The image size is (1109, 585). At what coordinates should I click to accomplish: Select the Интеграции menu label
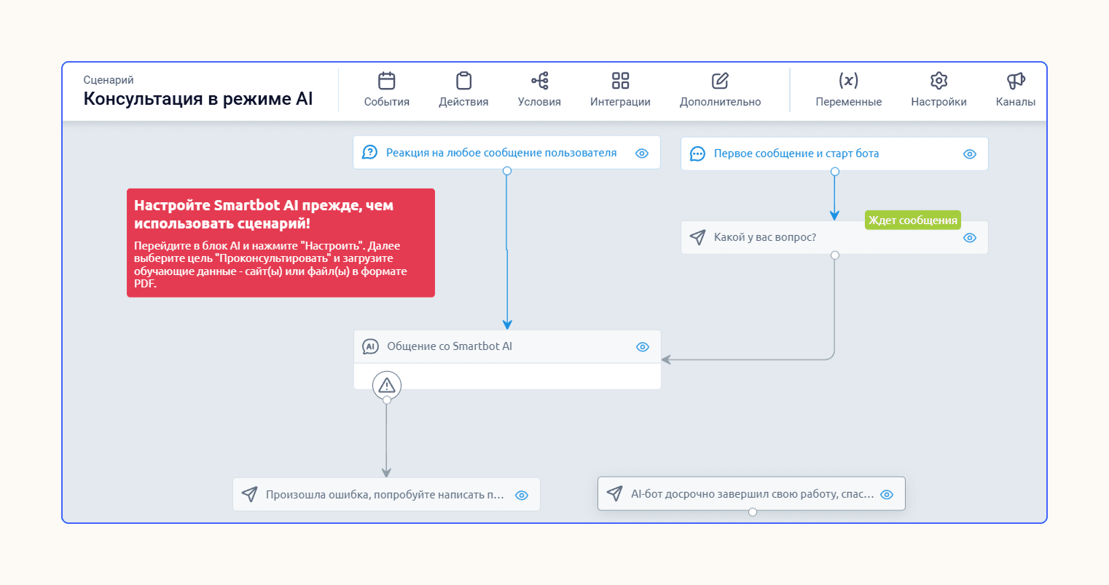620,102
